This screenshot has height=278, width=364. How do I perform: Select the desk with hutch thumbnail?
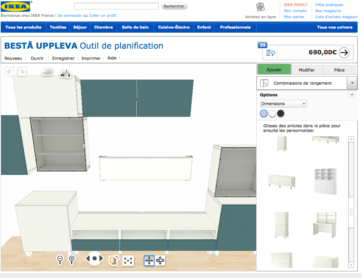pos(325,225)
